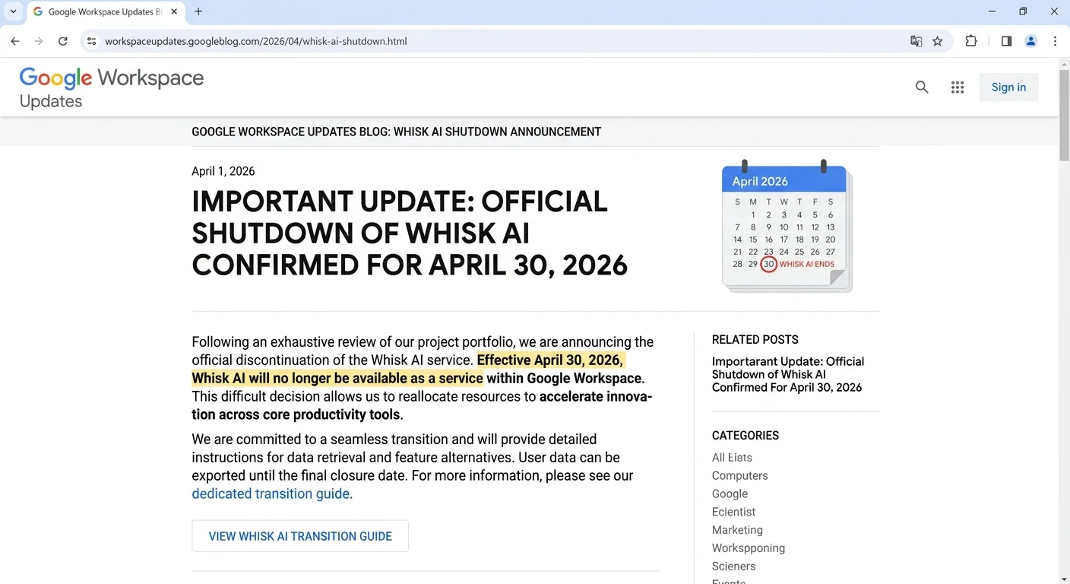1070x584 pixels.
Task: Open the tab search dropdown arrow
Action: (13, 11)
